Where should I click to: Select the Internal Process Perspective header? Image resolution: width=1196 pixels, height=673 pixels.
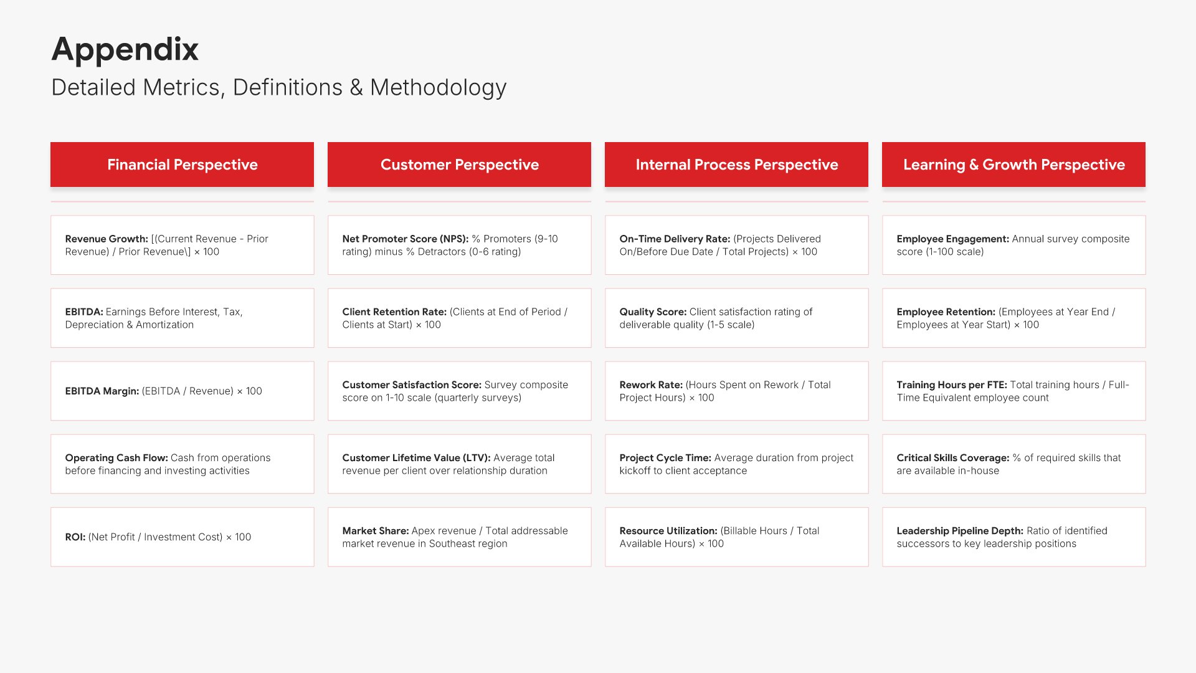pos(736,165)
